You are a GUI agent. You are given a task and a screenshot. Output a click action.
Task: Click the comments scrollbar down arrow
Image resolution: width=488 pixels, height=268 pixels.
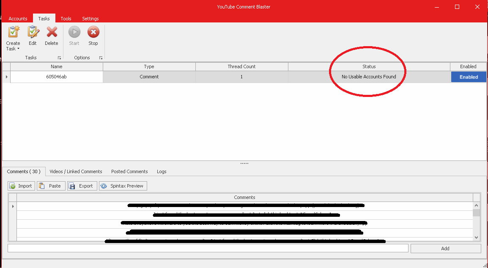[476, 238]
